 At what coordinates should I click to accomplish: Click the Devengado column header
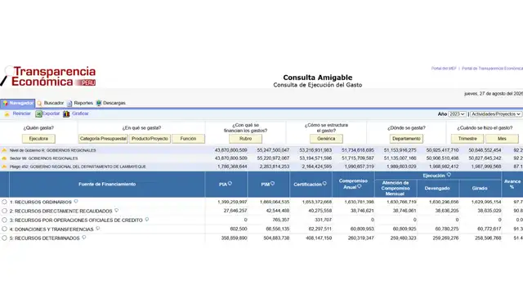pyautogui.click(x=437, y=189)
